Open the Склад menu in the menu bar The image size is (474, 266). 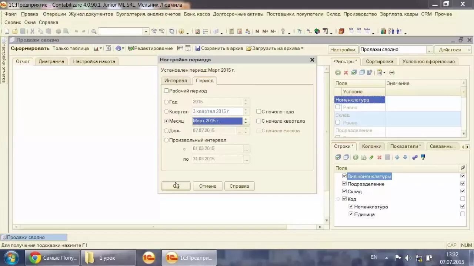click(x=333, y=14)
